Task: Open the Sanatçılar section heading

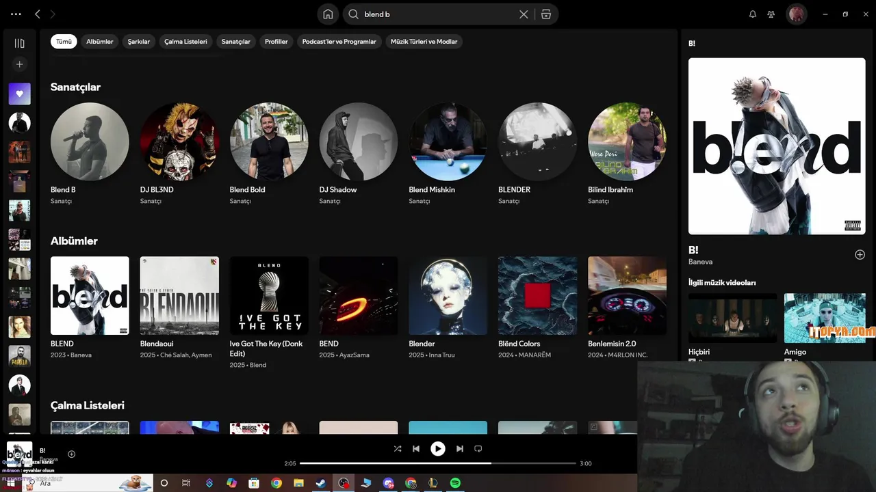Action: 75,87
